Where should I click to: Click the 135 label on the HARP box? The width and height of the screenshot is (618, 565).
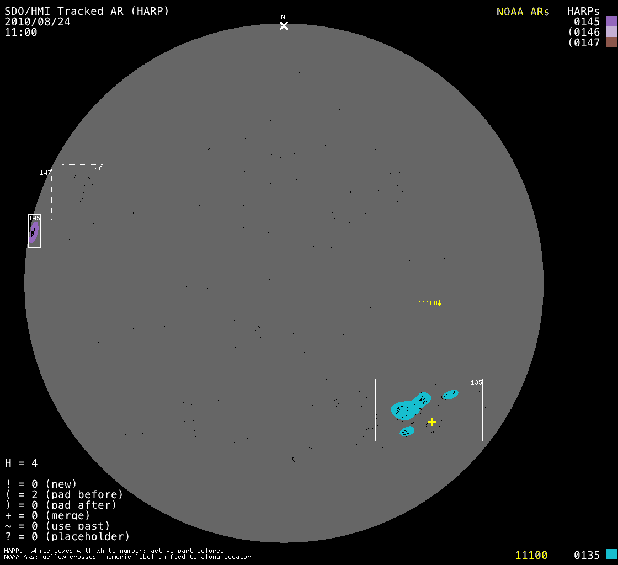(x=476, y=382)
